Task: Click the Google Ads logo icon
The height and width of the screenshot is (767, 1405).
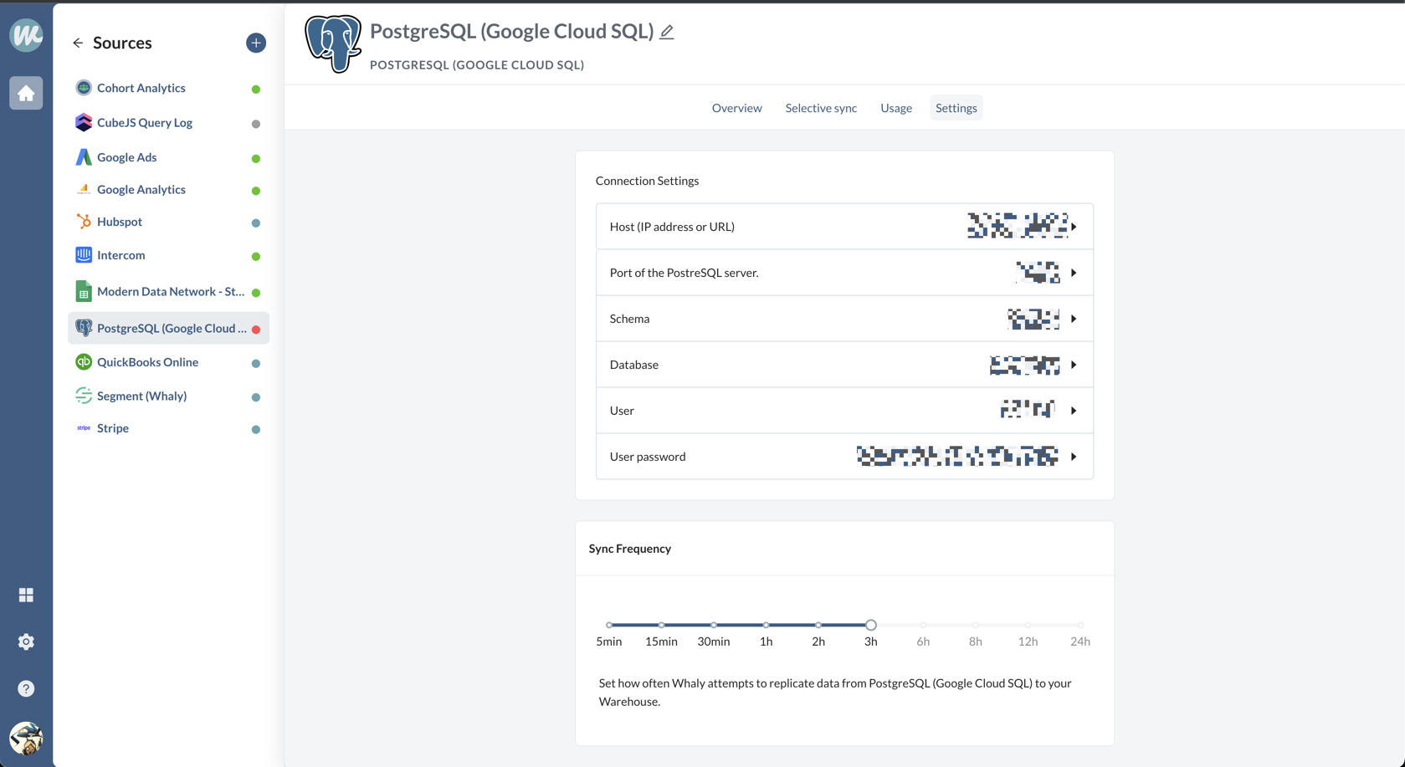Action: pos(84,157)
